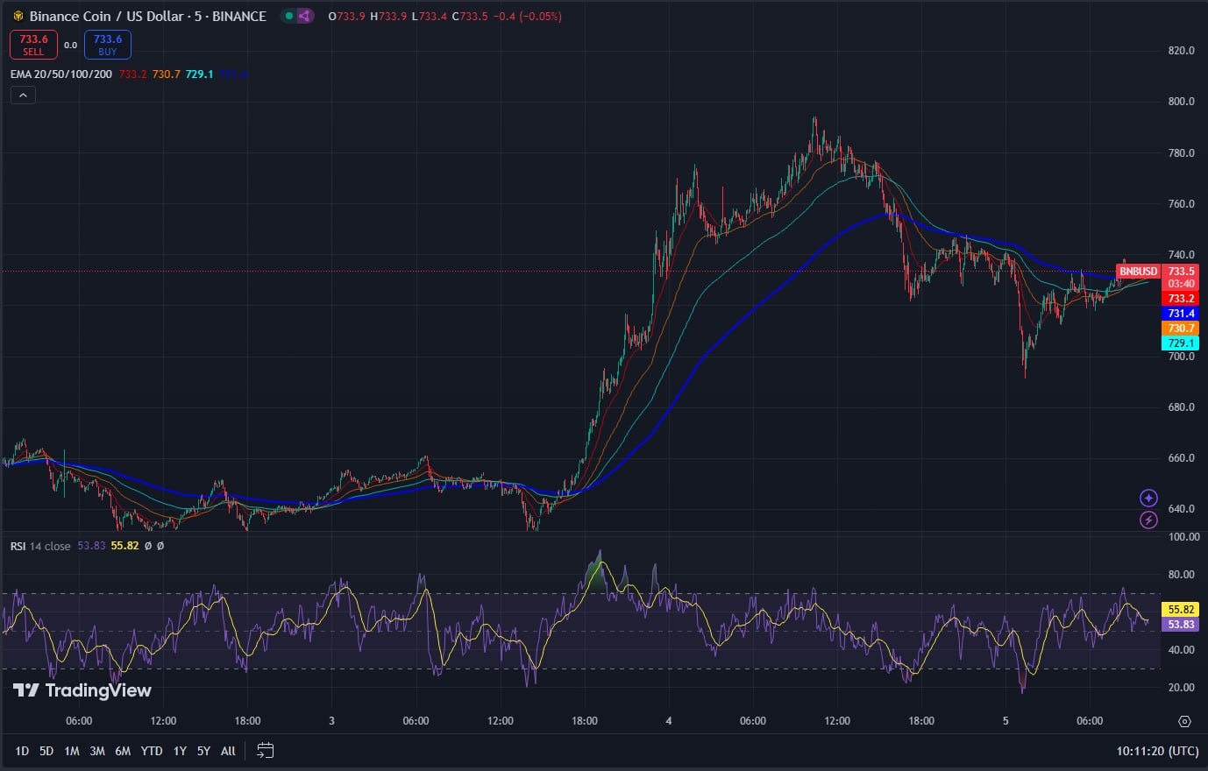1208x771 pixels.
Task: Click the 800.0 price scale label
Action: (1181, 102)
